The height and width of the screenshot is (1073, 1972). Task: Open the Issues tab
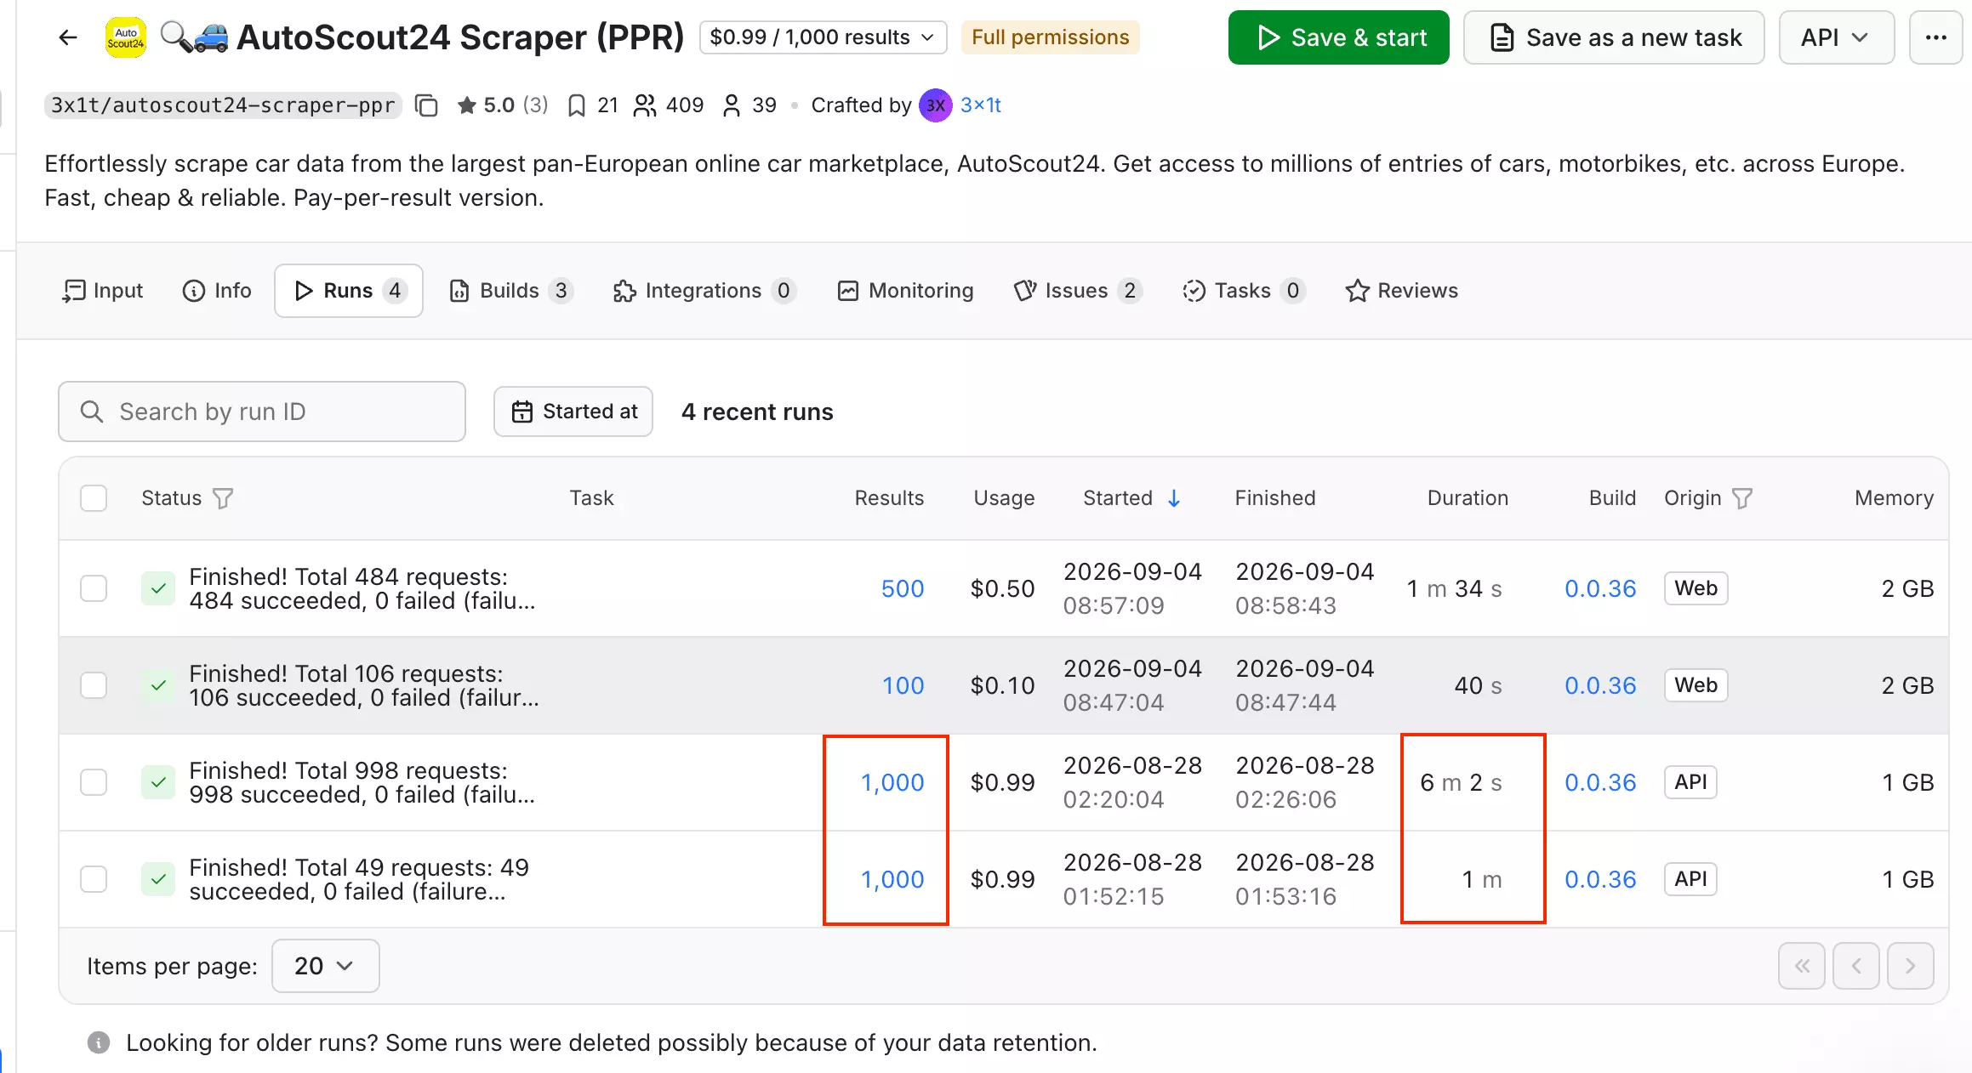(1078, 291)
